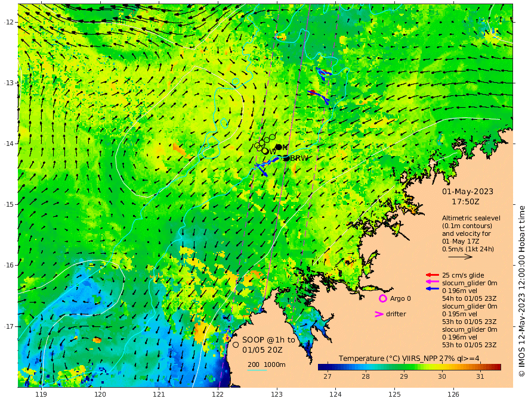
Task: Click the colorbar tick label 30
Action: (442, 376)
